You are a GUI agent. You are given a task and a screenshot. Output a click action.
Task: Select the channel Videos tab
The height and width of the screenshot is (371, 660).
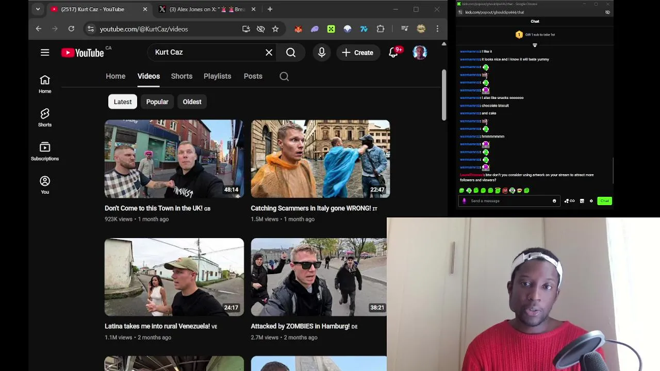pos(148,76)
